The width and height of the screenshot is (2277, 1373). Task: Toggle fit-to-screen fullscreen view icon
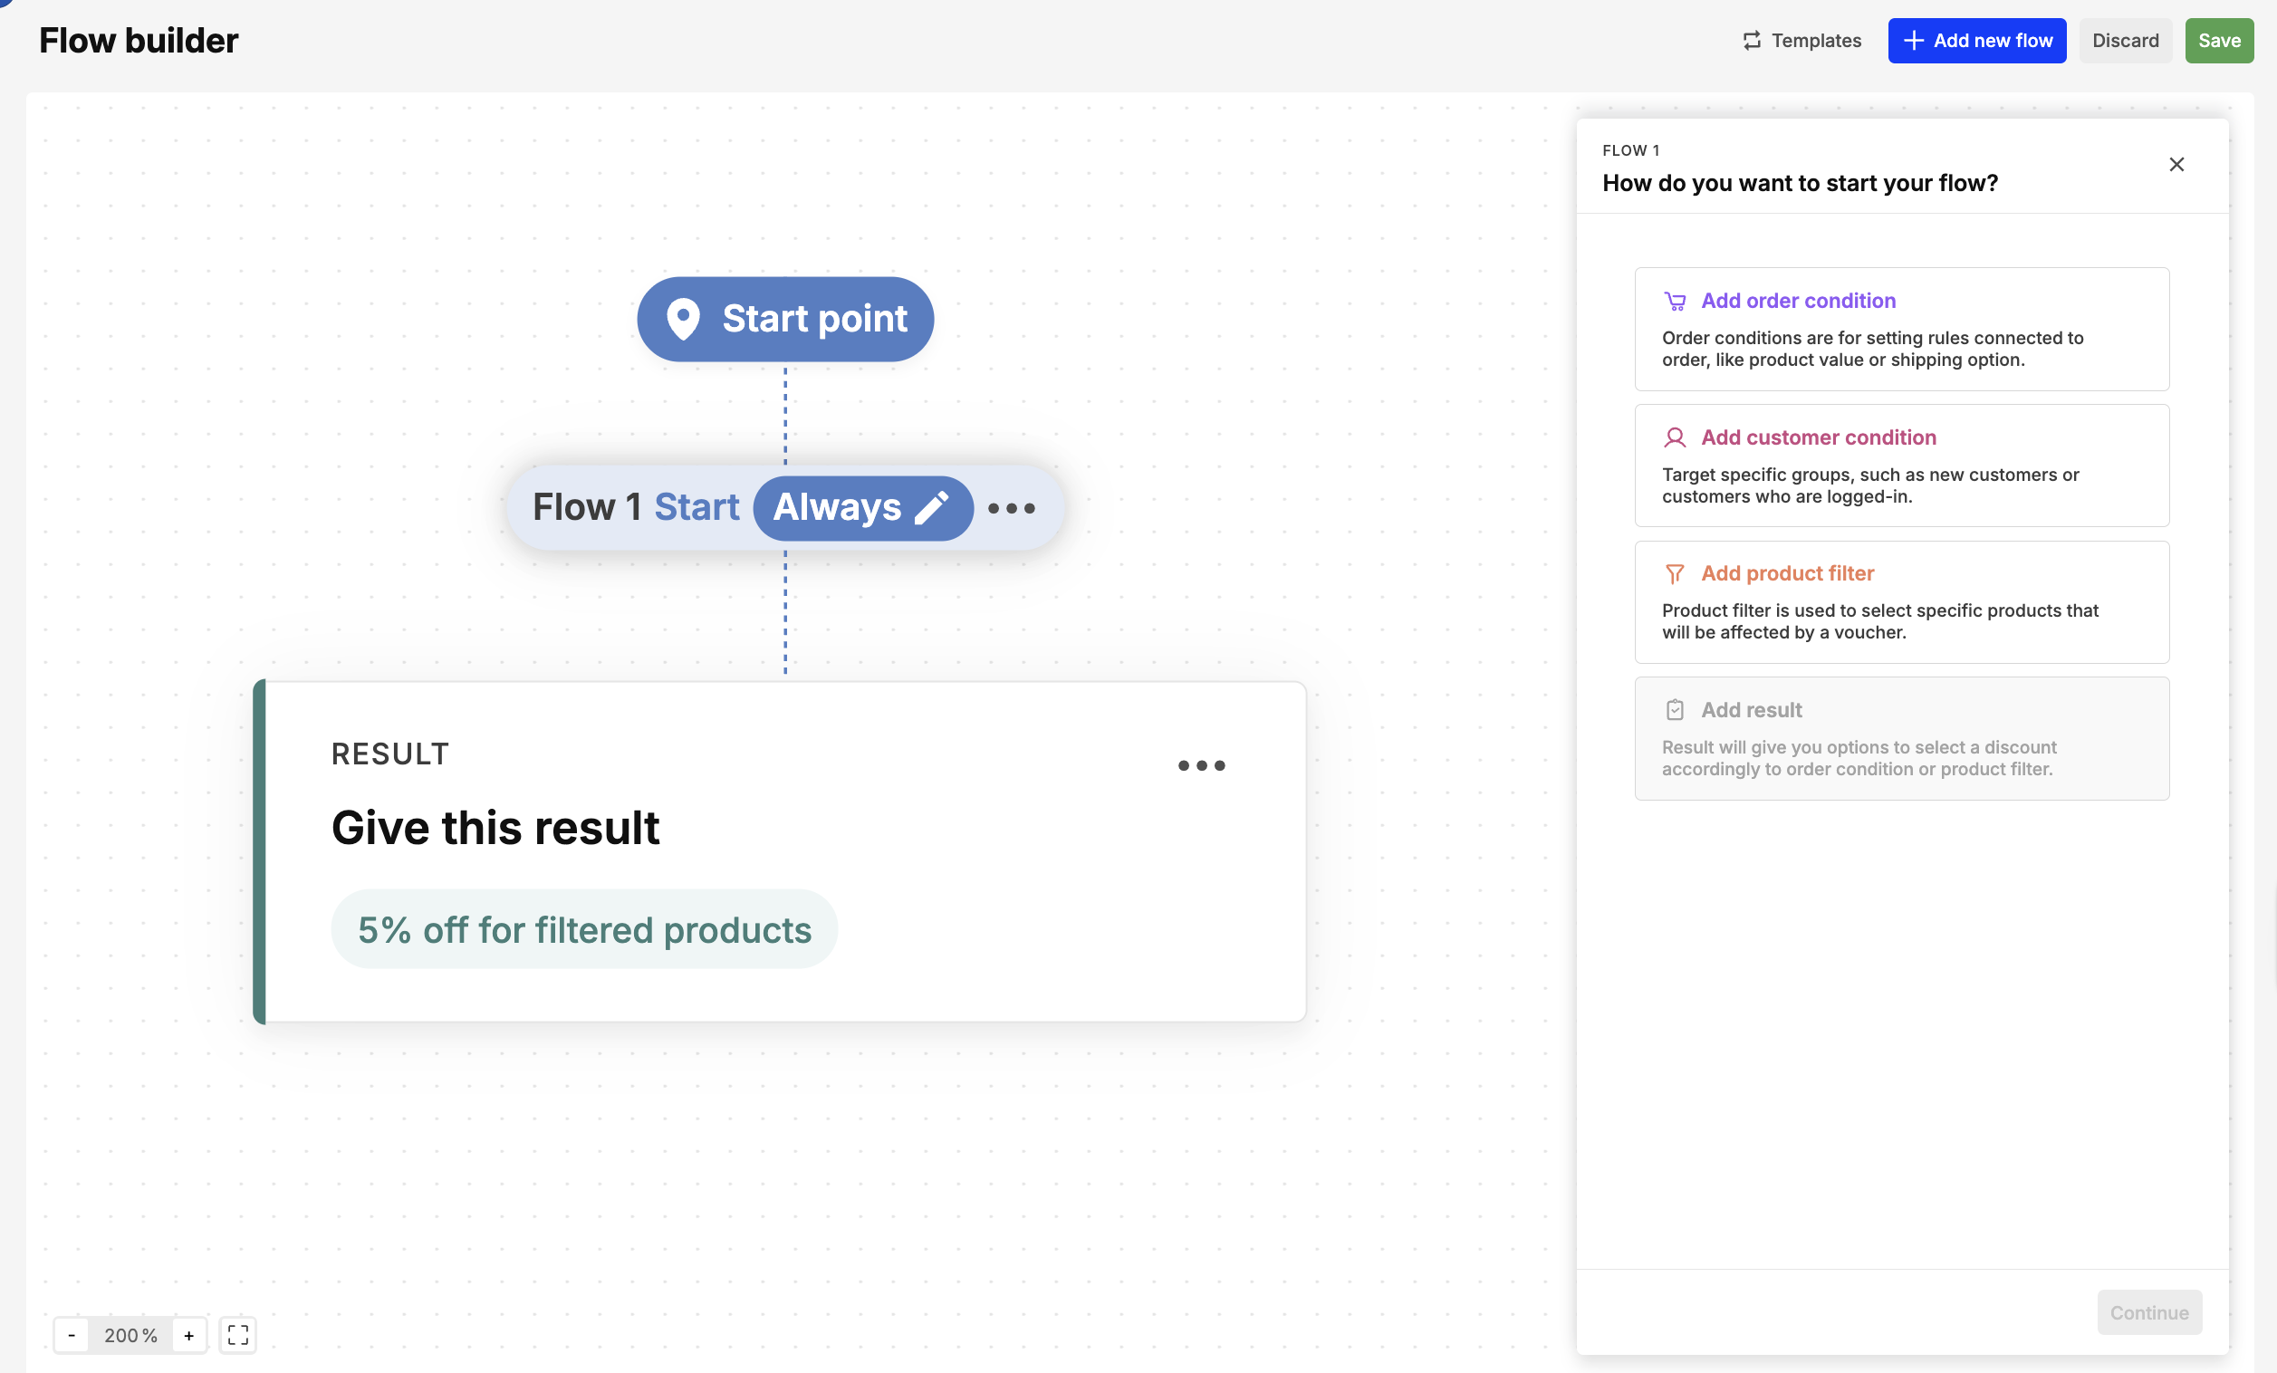237,1335
